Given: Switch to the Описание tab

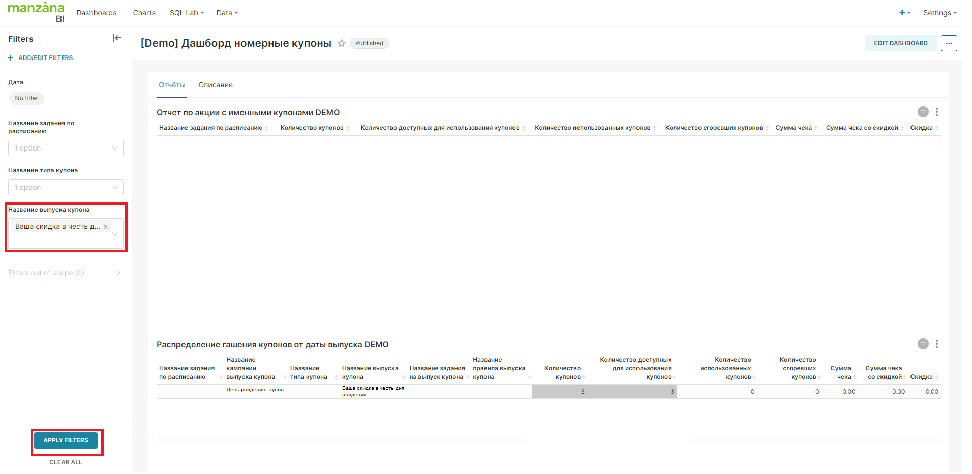Looking at the screenshot, I should [x=216, y=85].
